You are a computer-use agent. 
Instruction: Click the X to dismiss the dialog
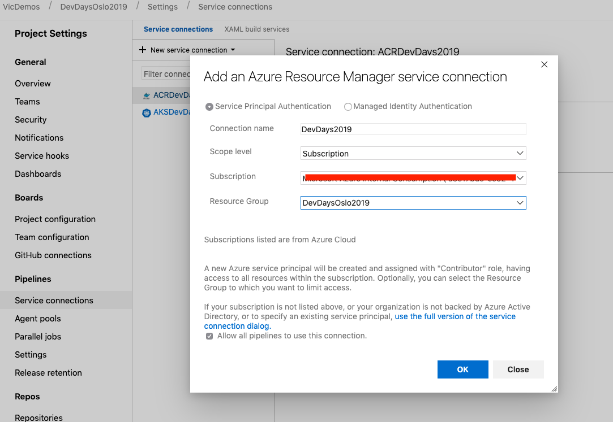pyautogui.click(x=544, y=64)
